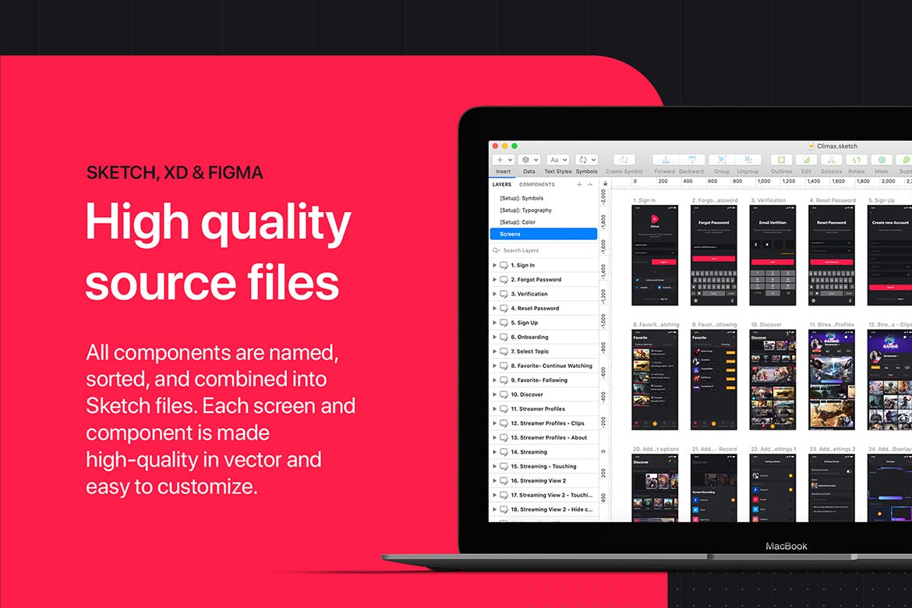Select the 15. Streaming - Touching layer

544,467
